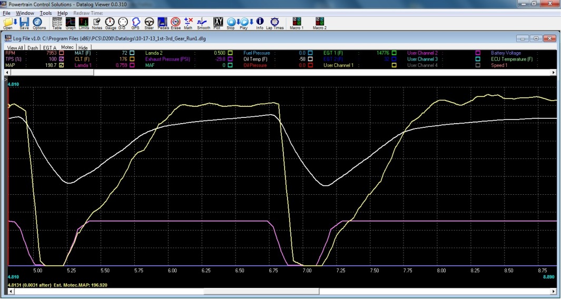Open the File menu
This screenshot has height=299, width=561.
[x=7, y=13]
